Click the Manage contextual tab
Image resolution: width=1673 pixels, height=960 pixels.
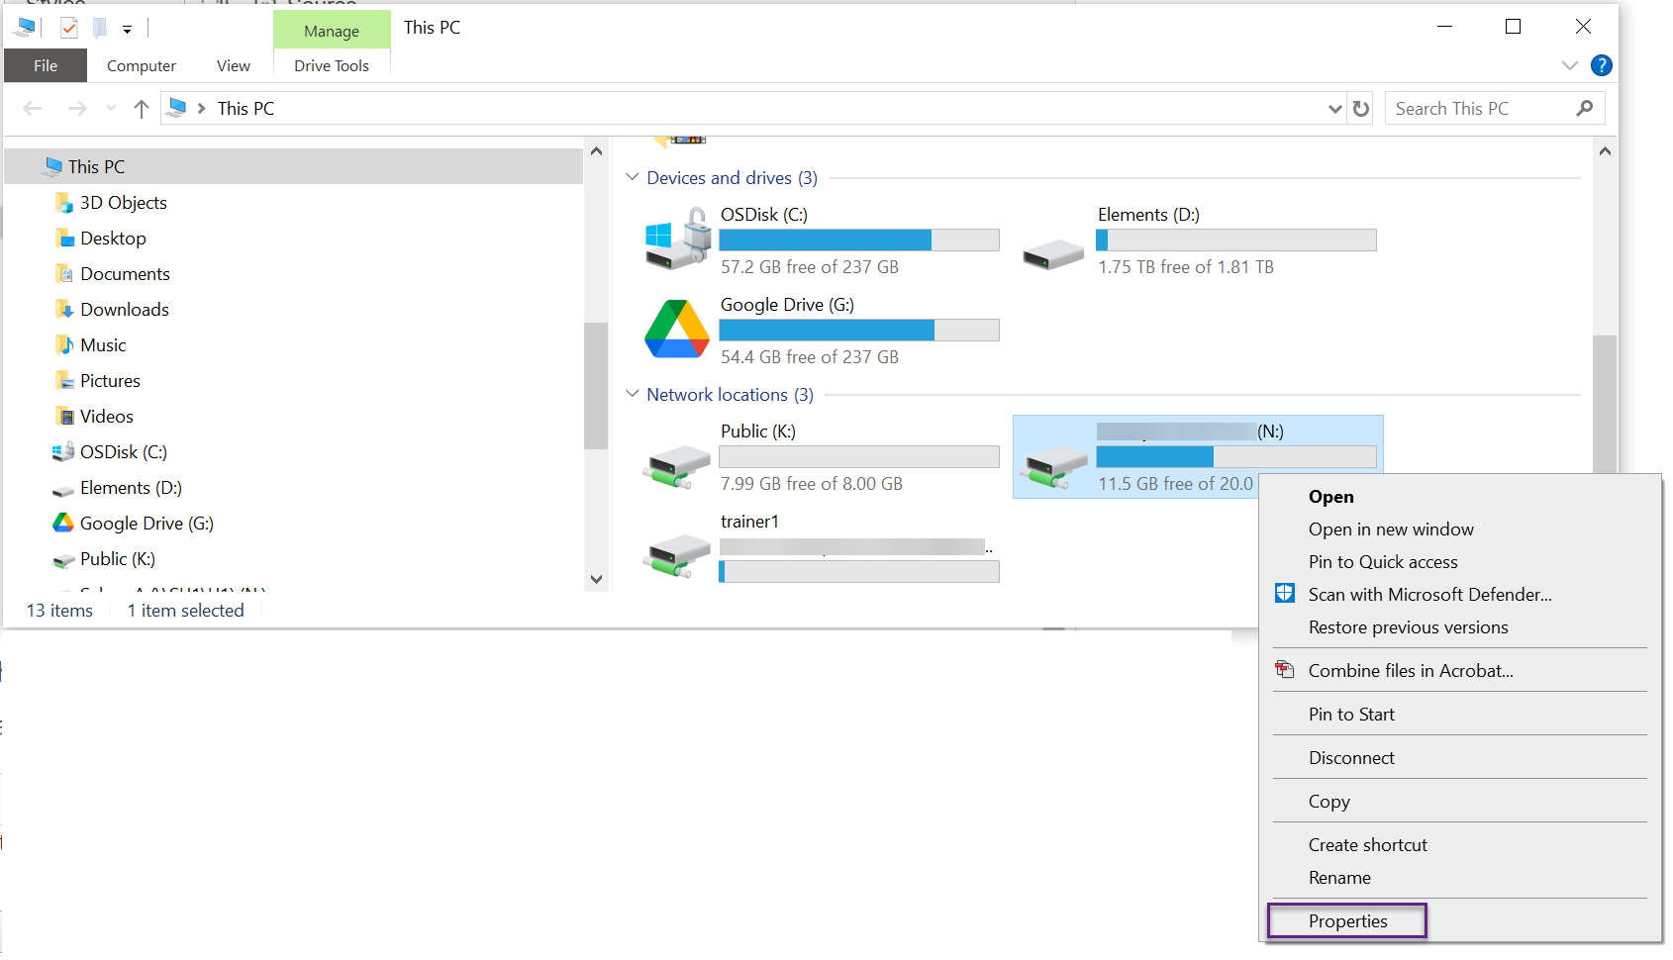332,31
